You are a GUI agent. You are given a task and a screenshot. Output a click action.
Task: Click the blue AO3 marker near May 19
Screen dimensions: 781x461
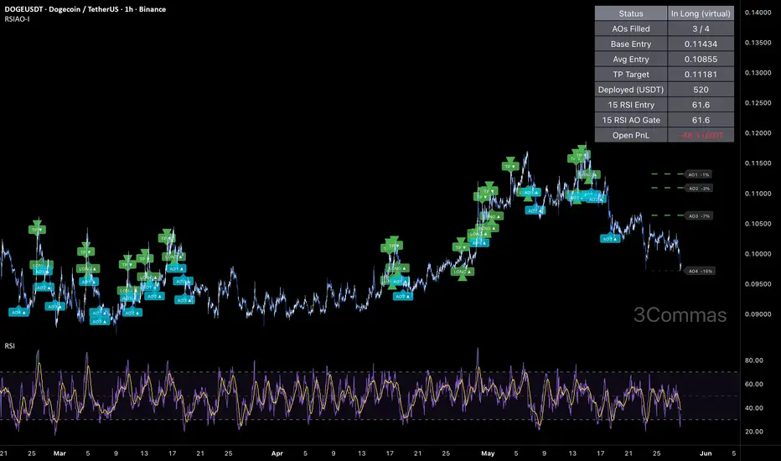tap(610, 239)
